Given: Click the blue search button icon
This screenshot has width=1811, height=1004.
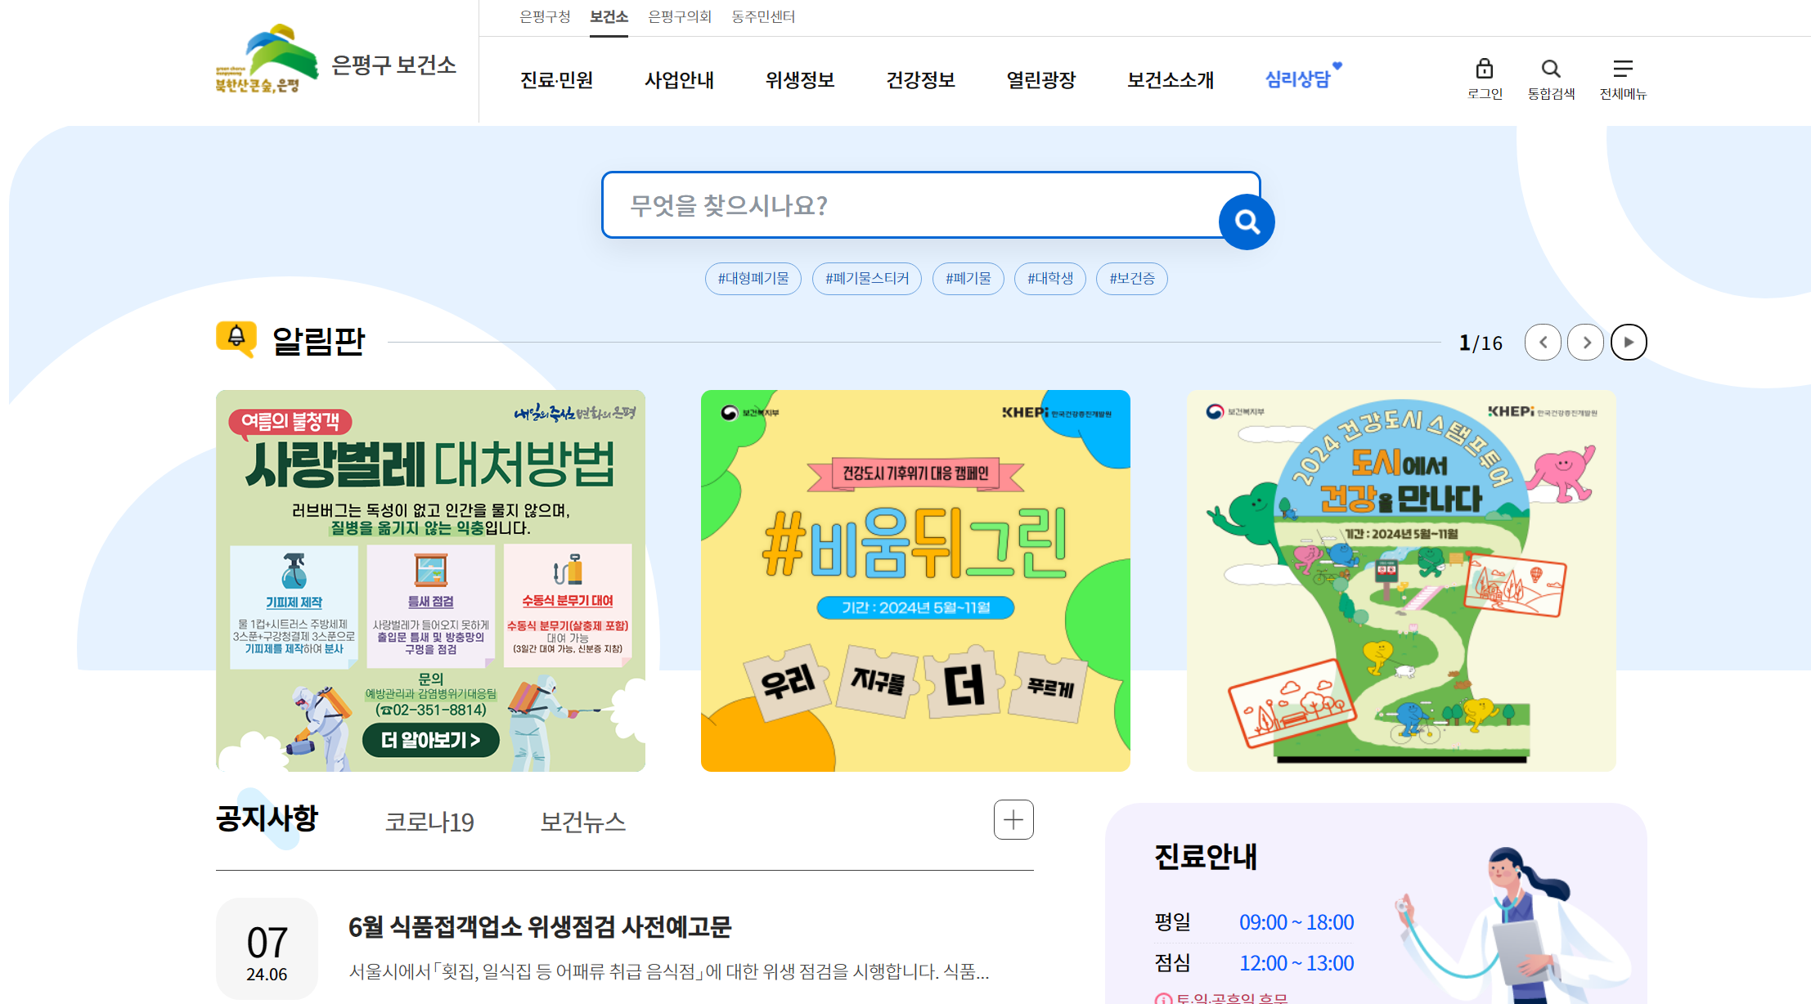Looking at the screenshot, I should point(1247,222).
